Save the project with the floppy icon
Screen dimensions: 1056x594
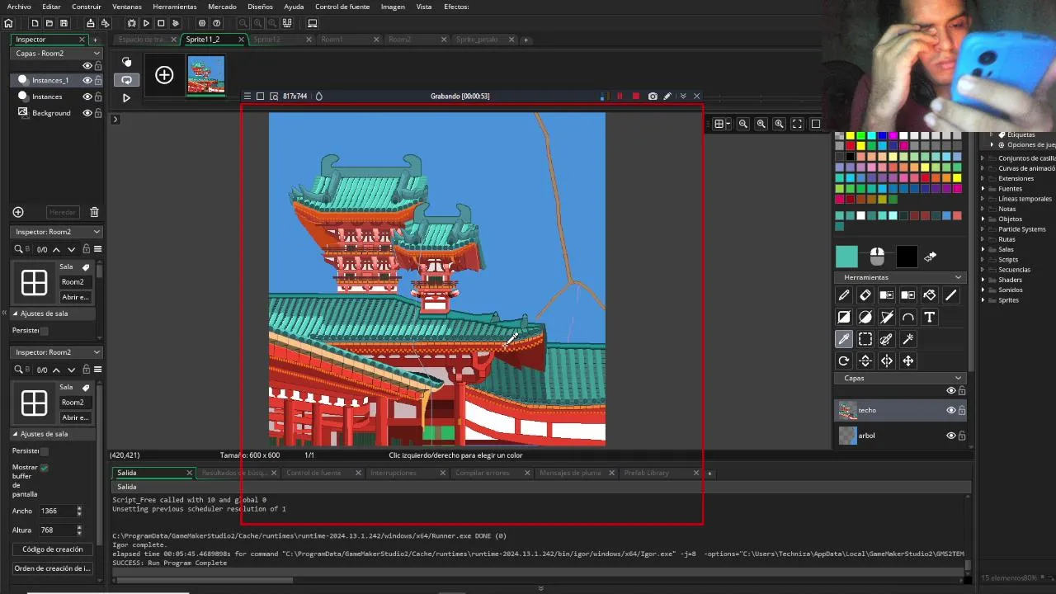pos(64,23)
